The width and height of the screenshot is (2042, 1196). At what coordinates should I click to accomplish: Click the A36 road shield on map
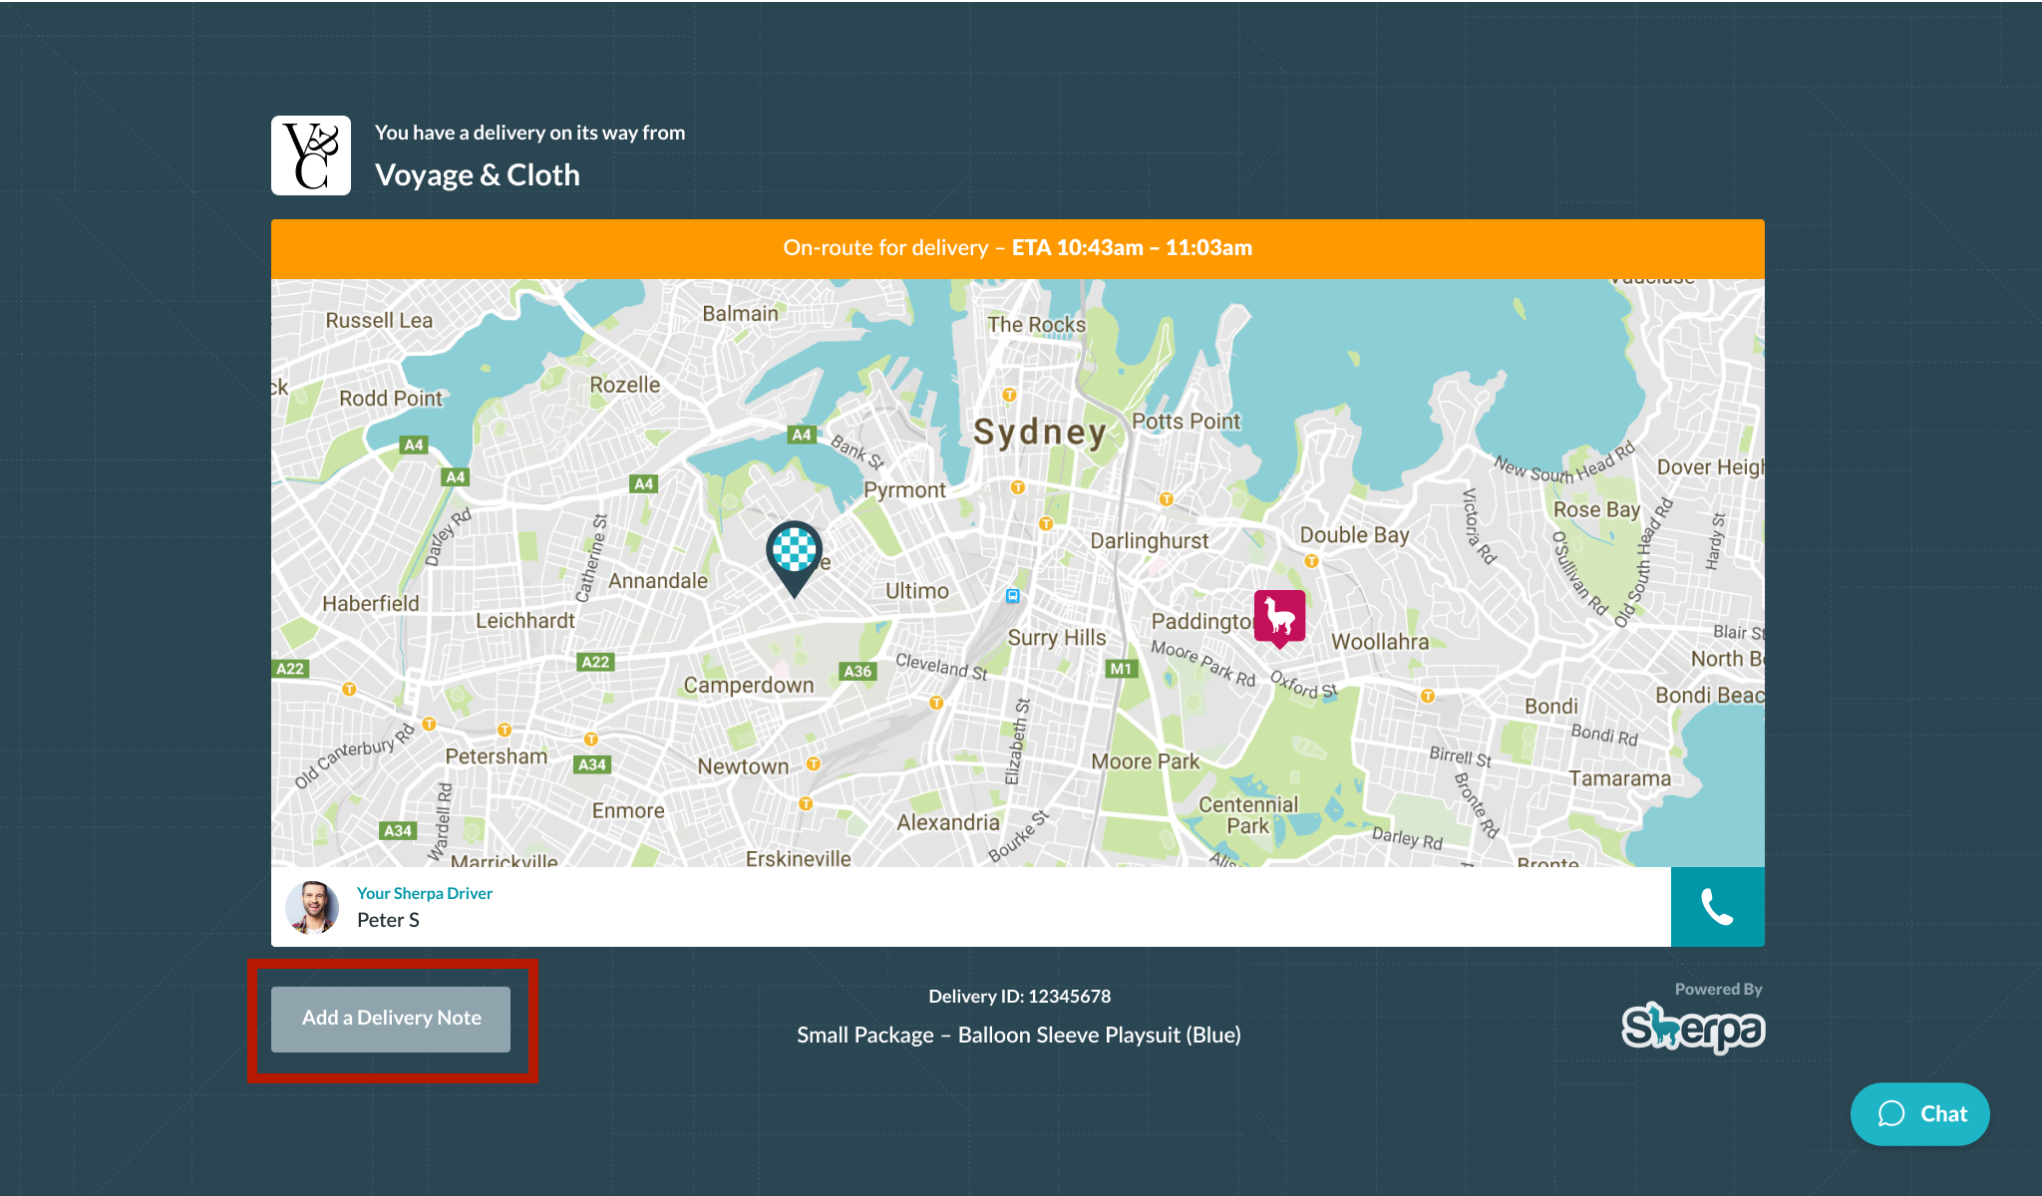[x=857, y=671]
